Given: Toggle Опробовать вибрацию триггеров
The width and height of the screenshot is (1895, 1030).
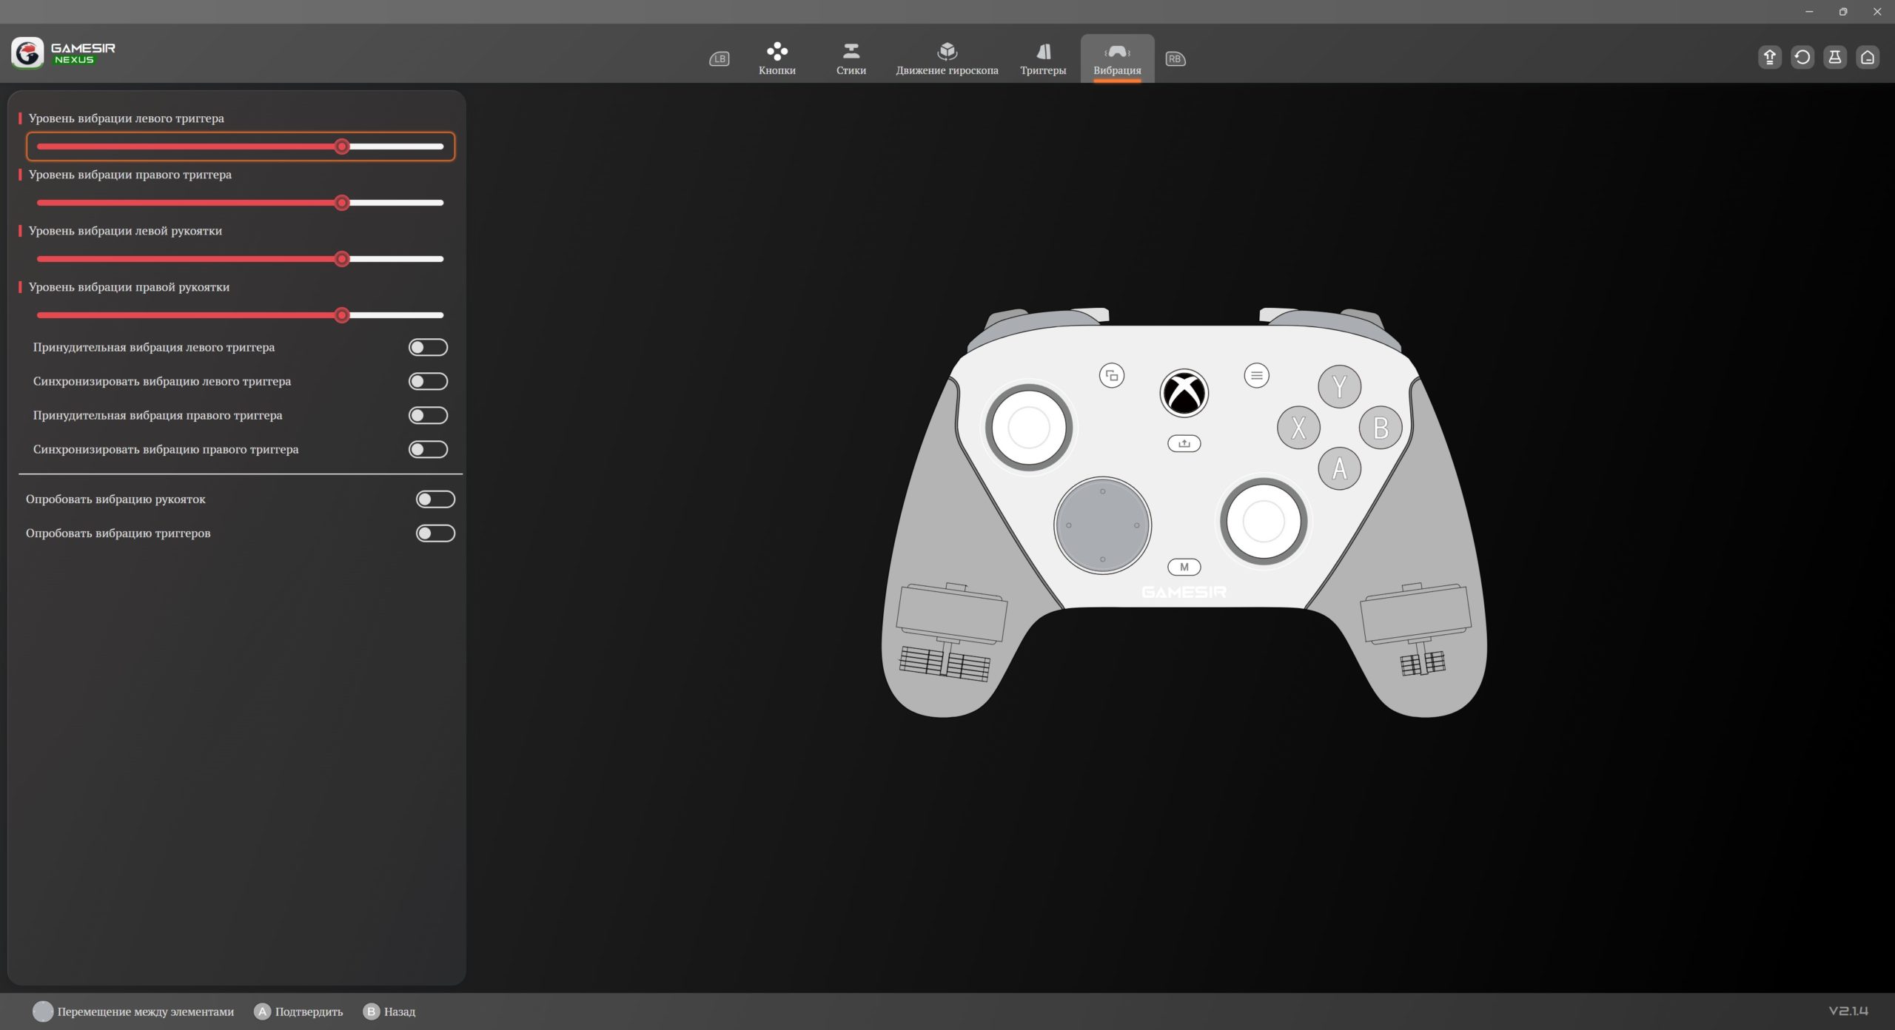Looking at the screenshot, I should (435, 533).
